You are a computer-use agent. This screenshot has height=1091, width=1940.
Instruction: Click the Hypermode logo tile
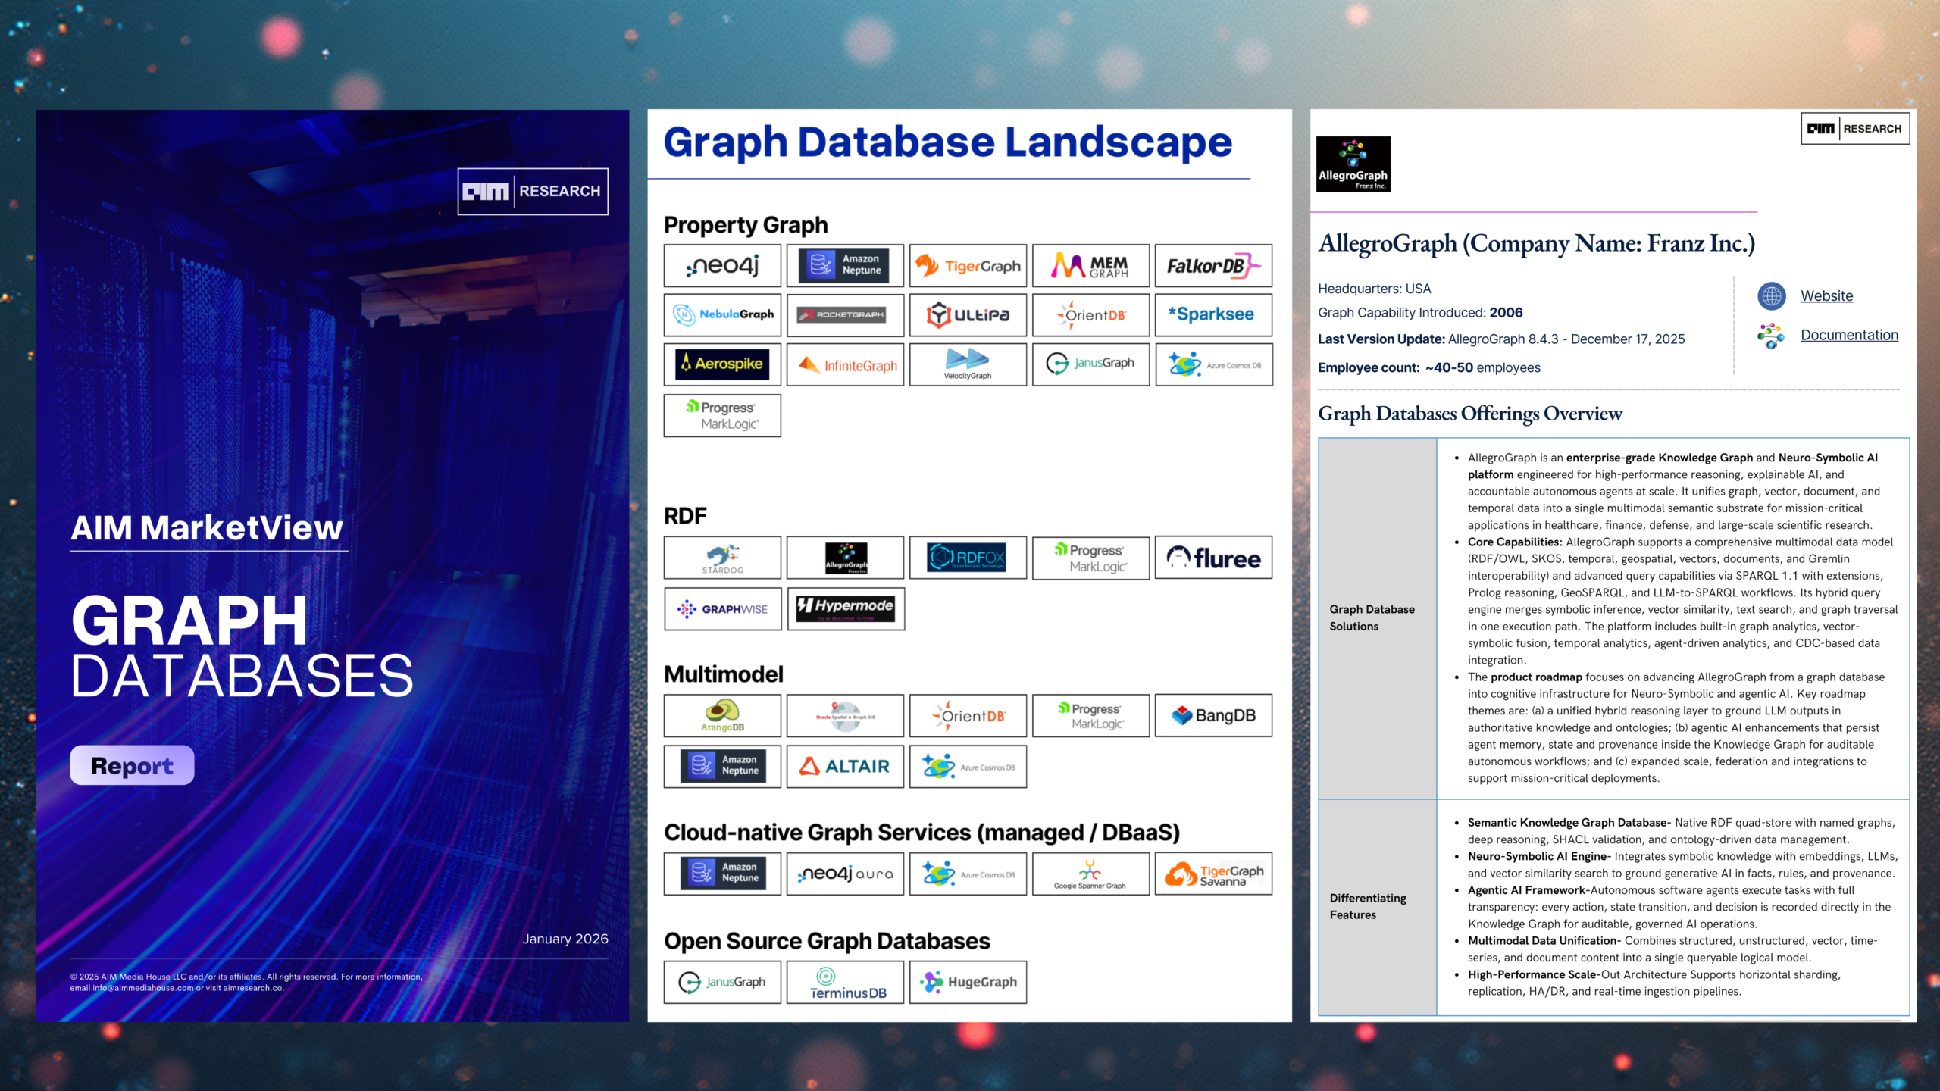coord(845,608)
